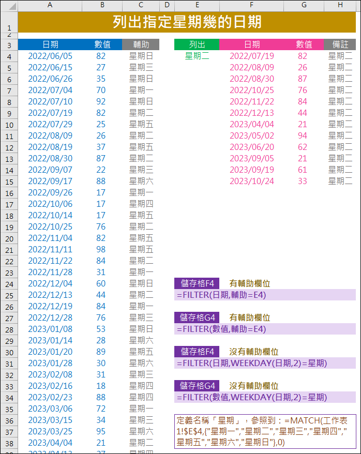Select column F header
Image resolution: width=361 pixels, height=454 pixels.
point(251,5)
